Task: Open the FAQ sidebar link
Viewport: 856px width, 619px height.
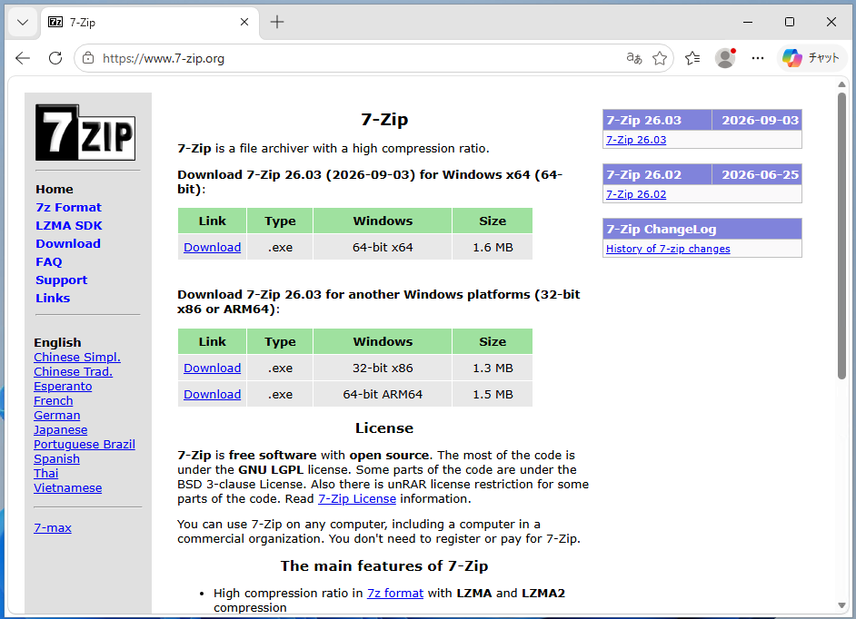Action: tap(48, 261)
